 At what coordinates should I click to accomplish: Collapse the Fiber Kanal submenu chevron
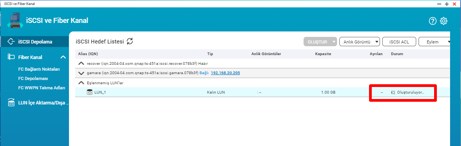[x=63, y=57]
